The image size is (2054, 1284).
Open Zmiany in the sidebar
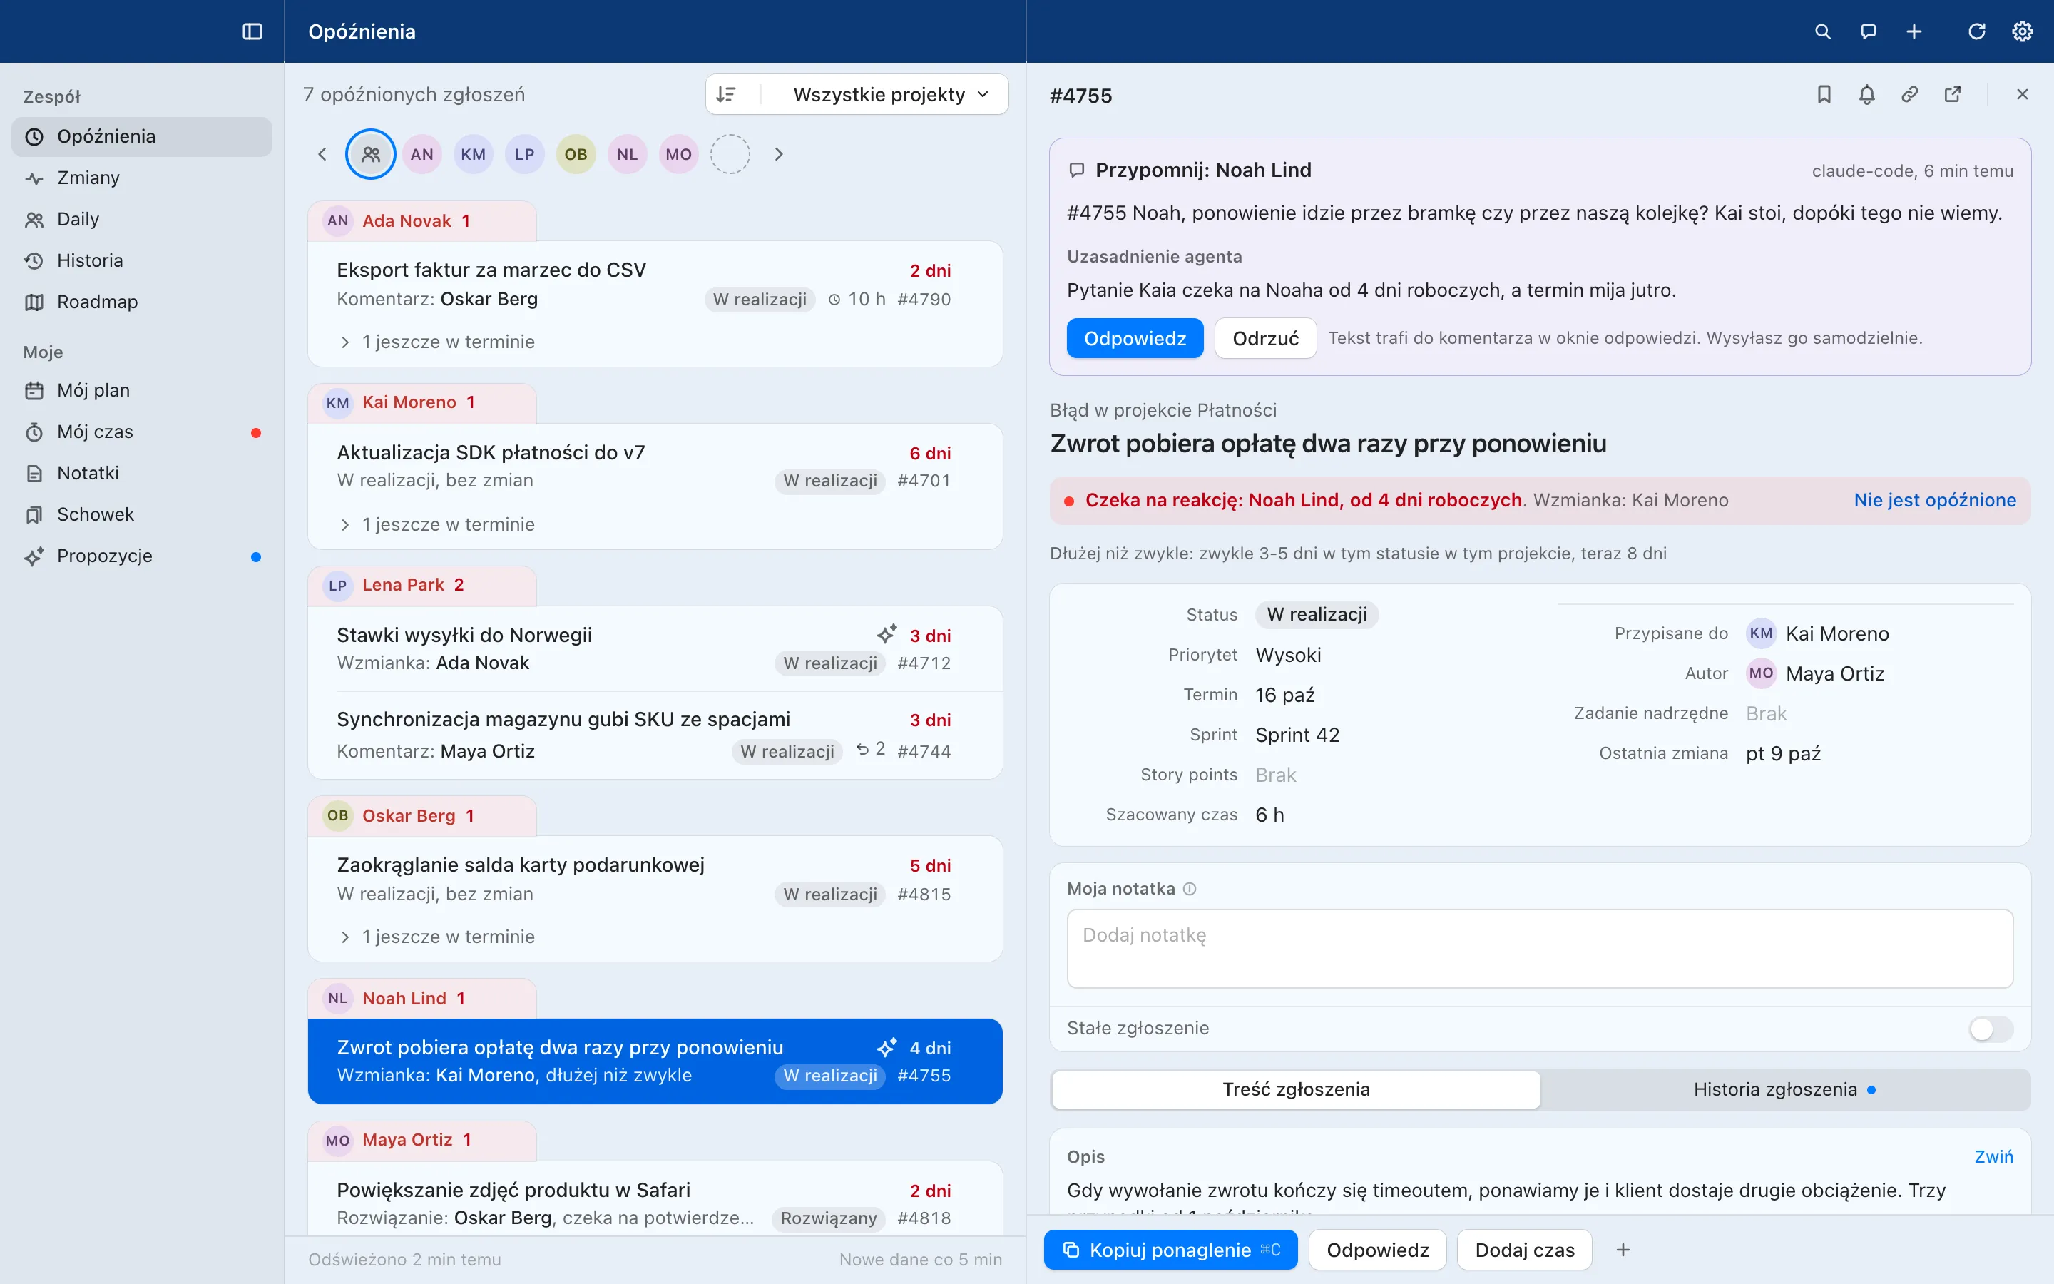click(x=142, y=178)
